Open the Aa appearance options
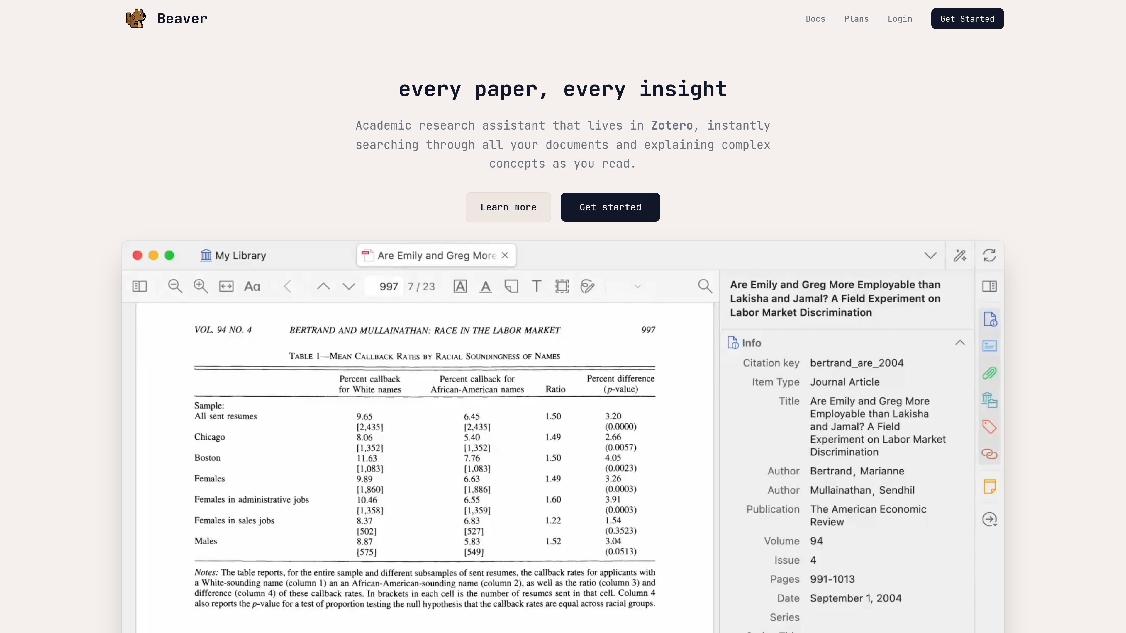 [252, 286]
